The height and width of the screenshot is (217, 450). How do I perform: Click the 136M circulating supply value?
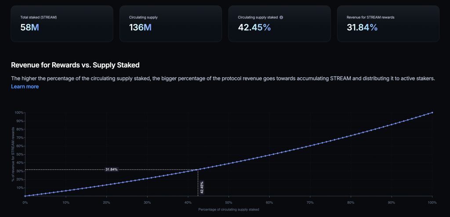coord(140,28)
